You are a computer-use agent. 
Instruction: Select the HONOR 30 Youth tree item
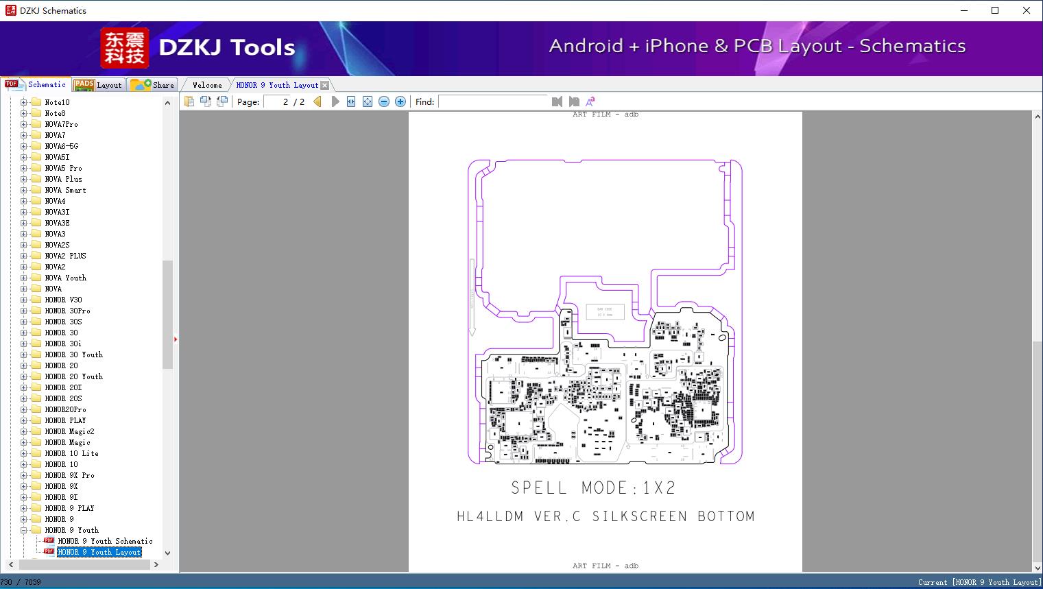point(73,354)
